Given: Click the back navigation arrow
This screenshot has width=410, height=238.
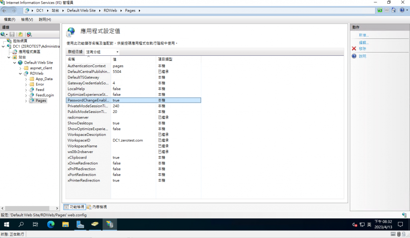Looking at the screenshot, I should pyautogui.click(x=4, y=10).
